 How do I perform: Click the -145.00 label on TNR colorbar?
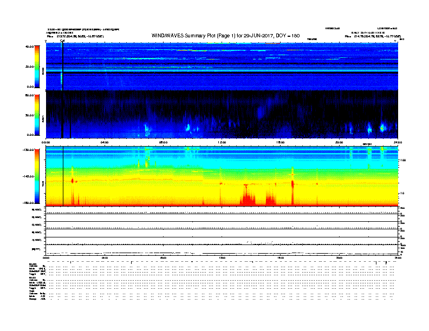click(28, 176)
